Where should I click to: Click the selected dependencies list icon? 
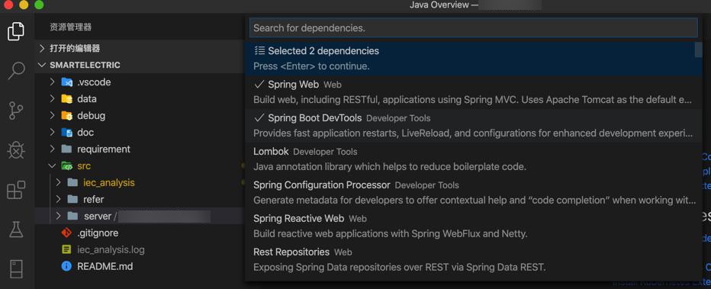point(259,50)
